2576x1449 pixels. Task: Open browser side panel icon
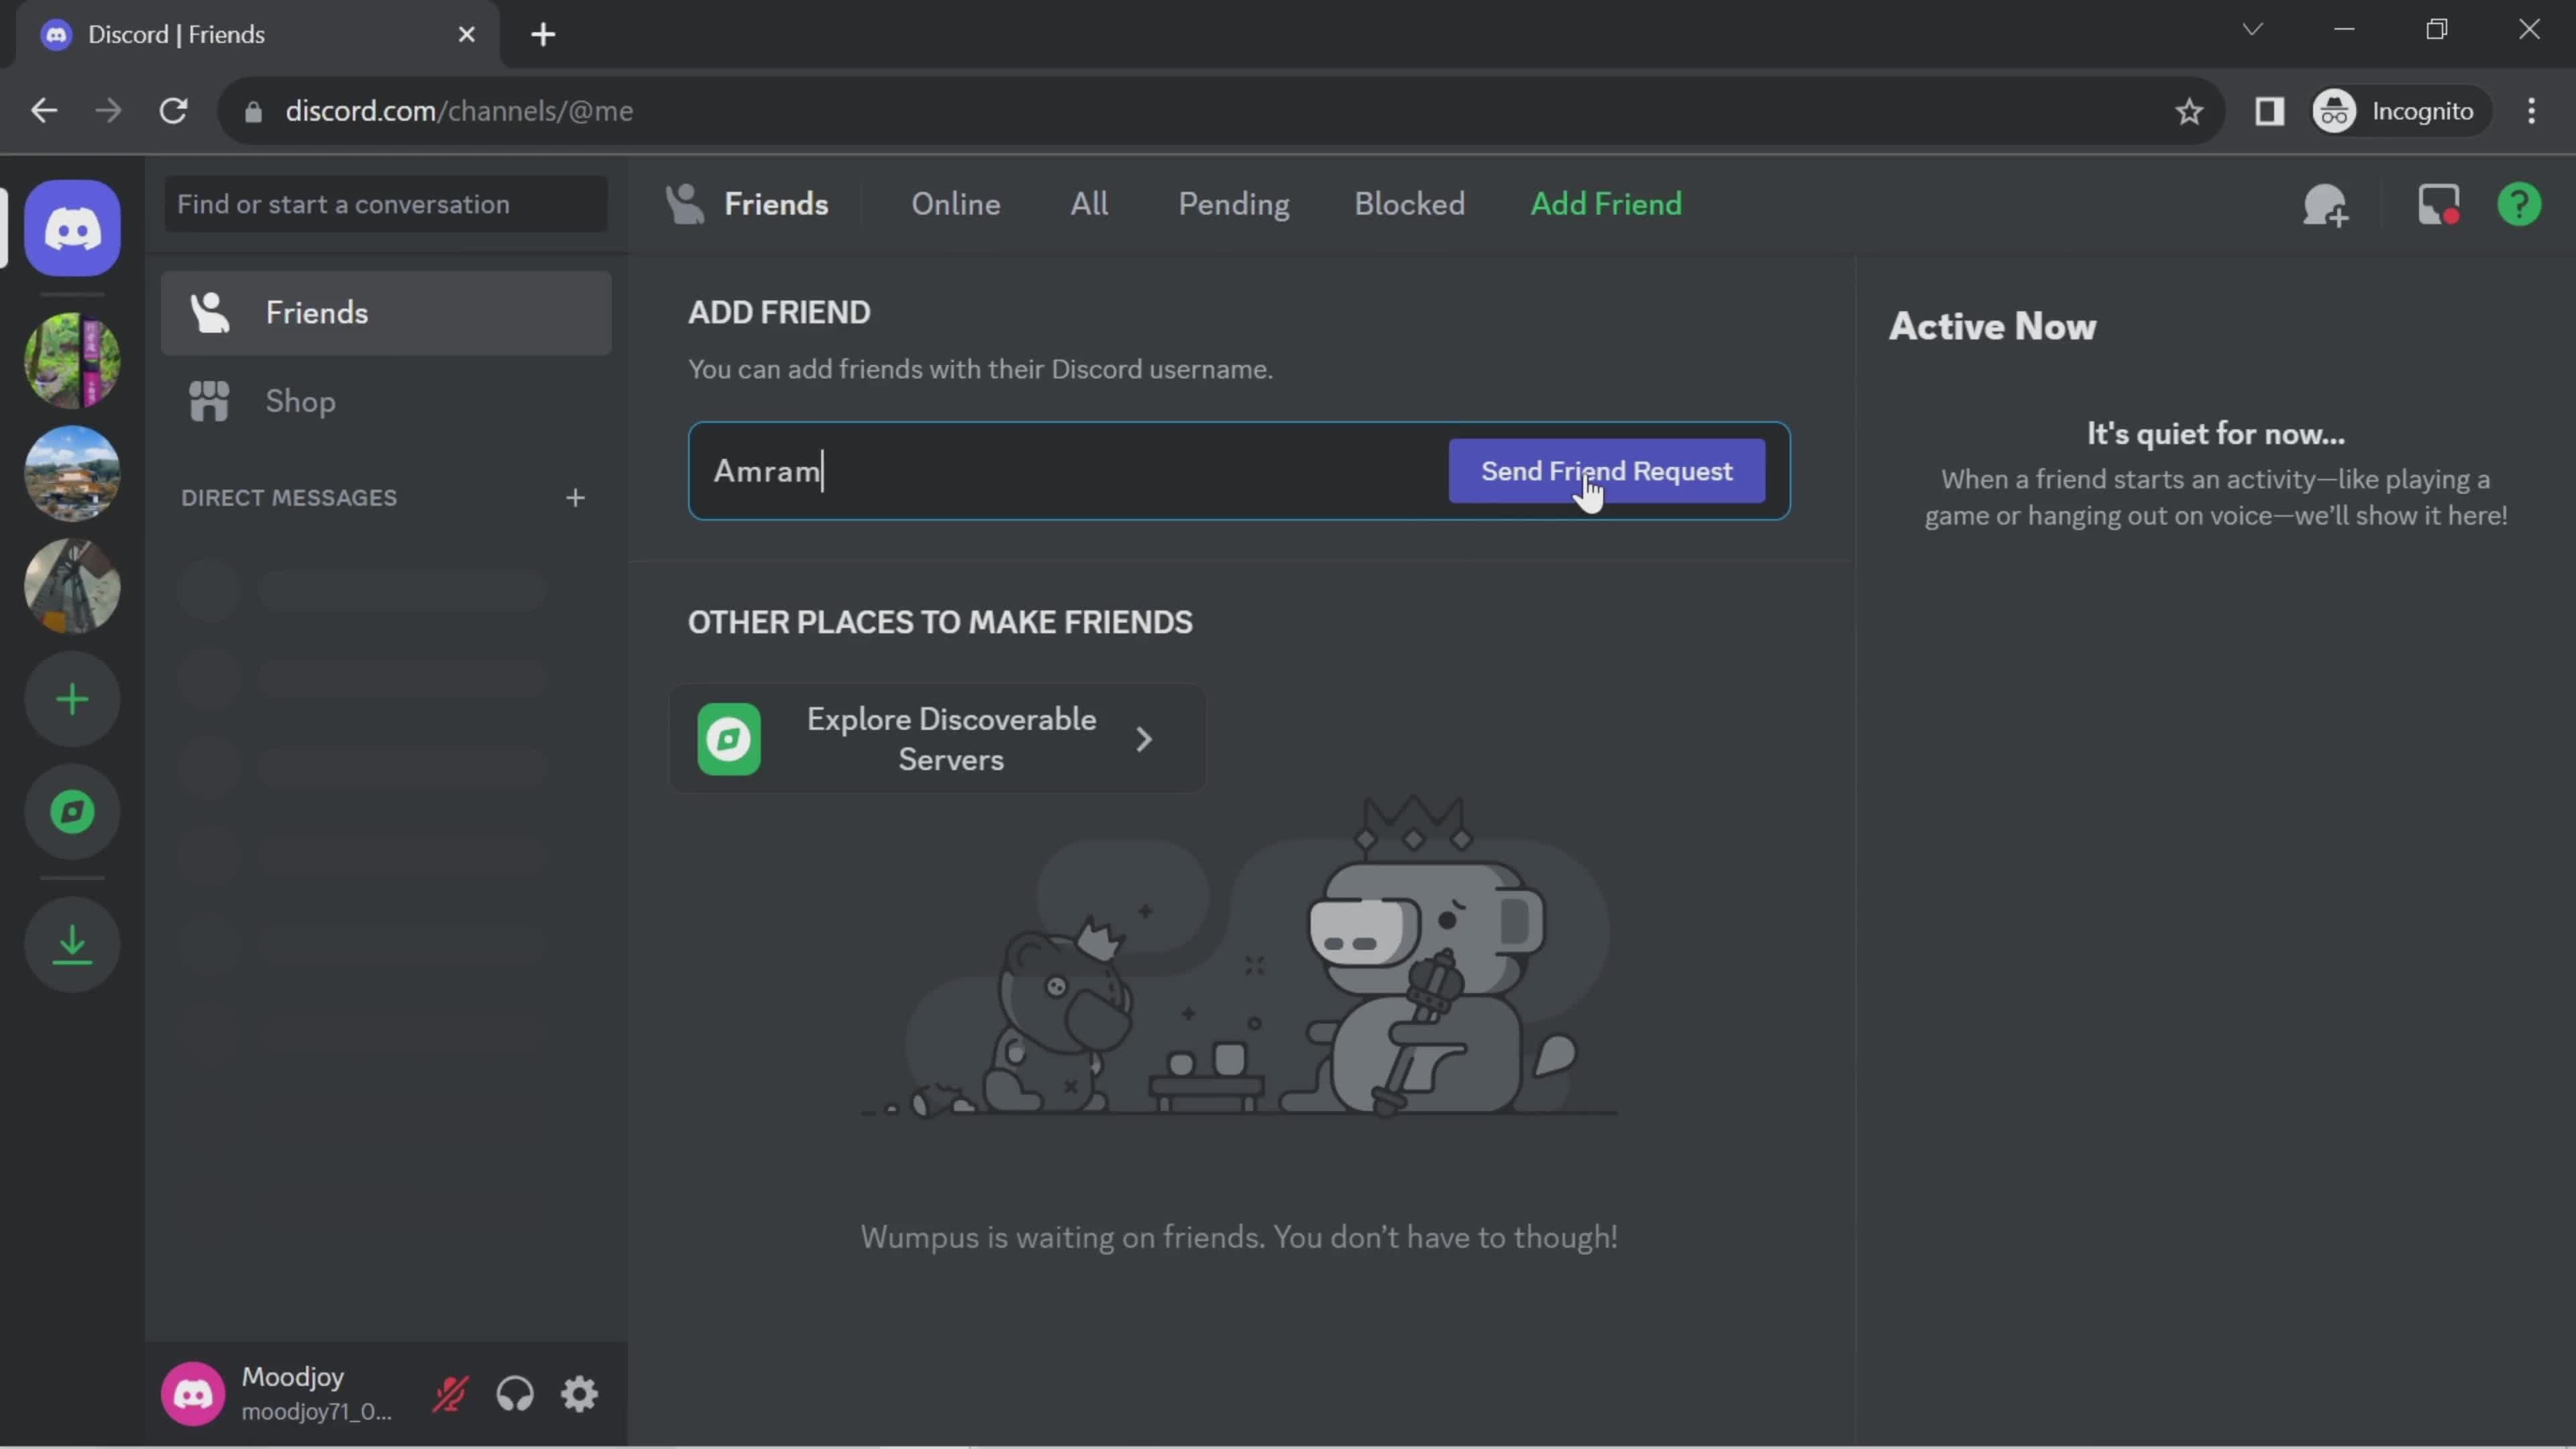pos(2269,111)
